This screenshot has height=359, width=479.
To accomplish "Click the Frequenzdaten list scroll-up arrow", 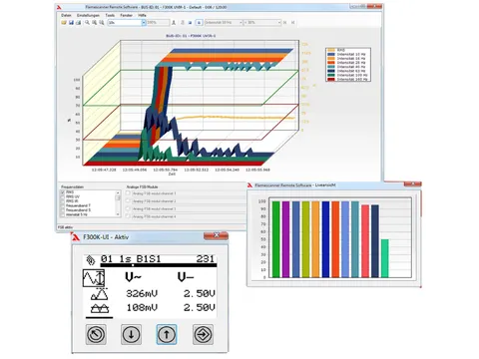I will point(118,192).
